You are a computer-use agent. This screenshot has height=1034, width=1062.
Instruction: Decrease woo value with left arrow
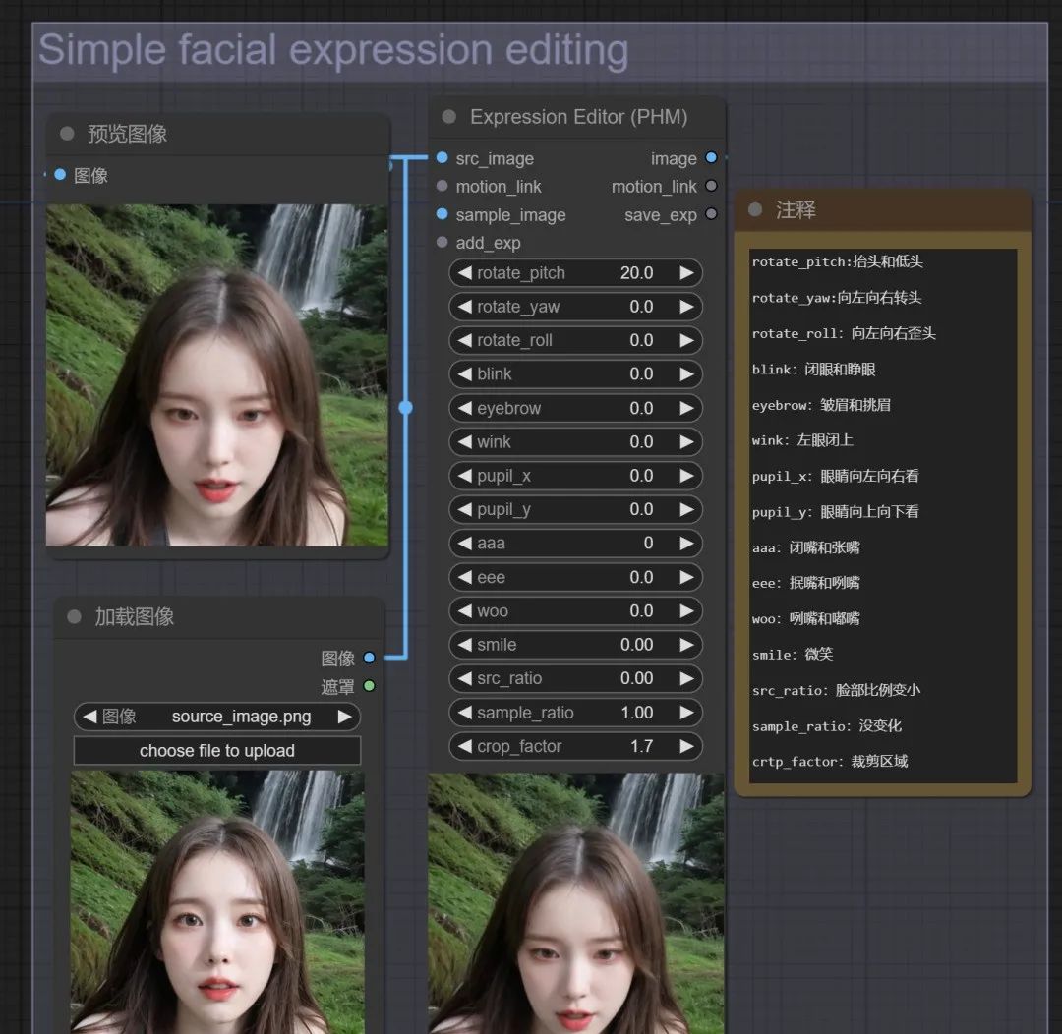pos(464,610)
